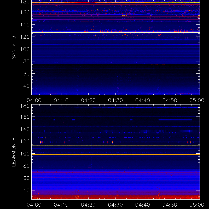Click the 04:10 time label under Learmonth plot
209x209 pixels.
(x=61, y=205)
